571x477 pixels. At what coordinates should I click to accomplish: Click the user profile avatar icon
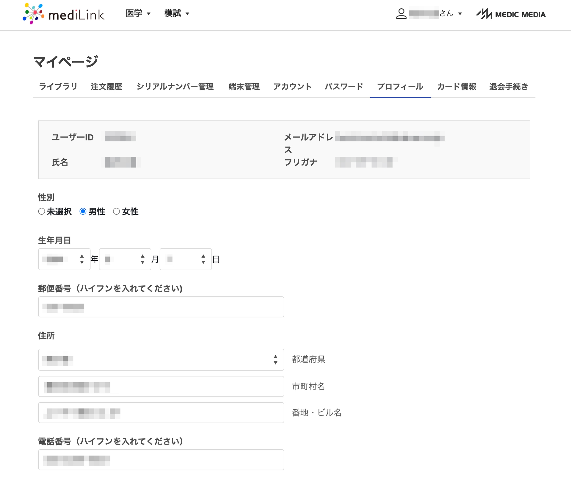[401, 14]
